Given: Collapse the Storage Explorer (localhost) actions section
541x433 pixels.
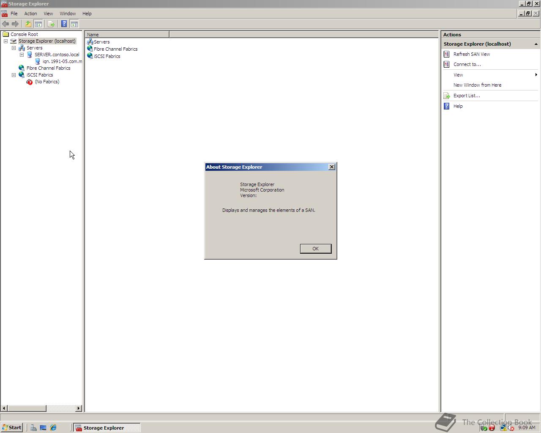Looking at the screenshot, I should point(536,44).
